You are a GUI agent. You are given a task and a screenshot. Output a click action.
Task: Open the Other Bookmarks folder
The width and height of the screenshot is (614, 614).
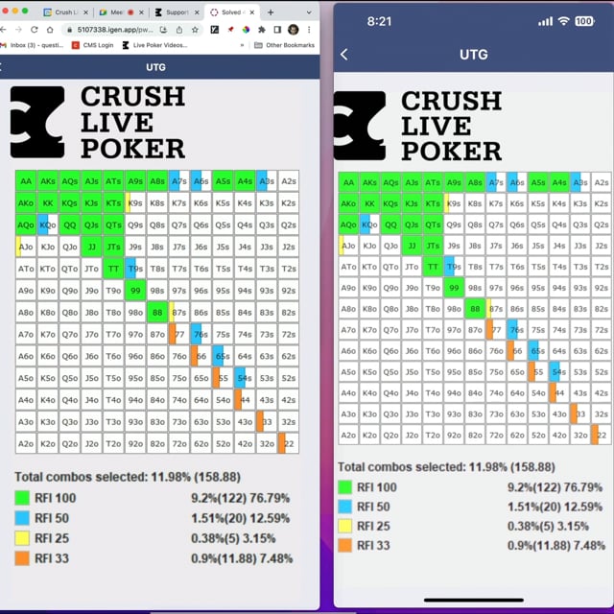click(x=285, y=45)
